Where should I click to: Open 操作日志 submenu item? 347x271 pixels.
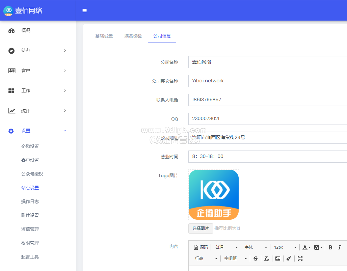(30, 201)
